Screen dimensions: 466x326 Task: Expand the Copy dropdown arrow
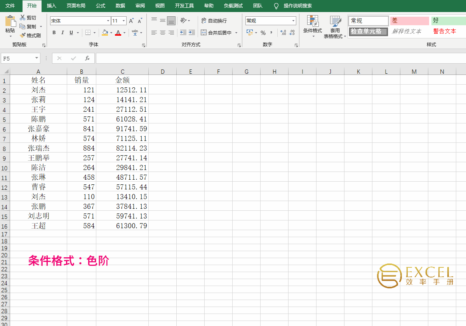point(41,26)
